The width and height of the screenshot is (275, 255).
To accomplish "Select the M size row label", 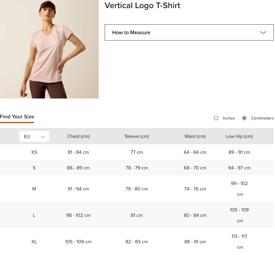I will (34, 189).
